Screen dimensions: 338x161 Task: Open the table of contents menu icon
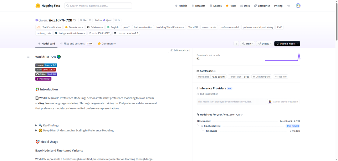pos(28,57)
